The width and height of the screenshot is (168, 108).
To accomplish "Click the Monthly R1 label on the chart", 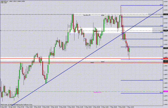I will (87, 15).
